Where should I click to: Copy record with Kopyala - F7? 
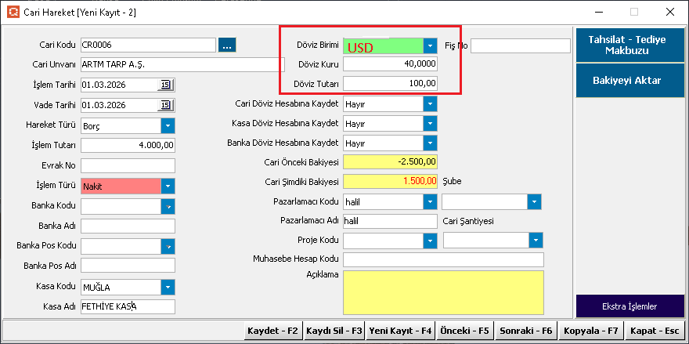coord(591,331)
